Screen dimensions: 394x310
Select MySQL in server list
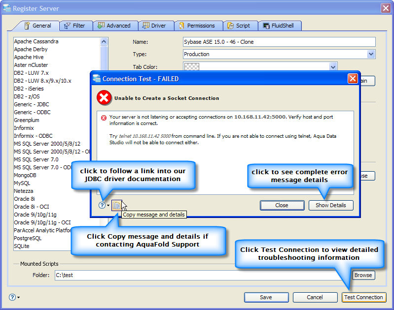pos(22,183)
